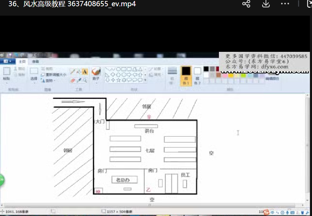Image resolution: width=312 pixels, height=216 pixels.
Task: Click the download icon in top bar
Action: [x=266, y=4]
